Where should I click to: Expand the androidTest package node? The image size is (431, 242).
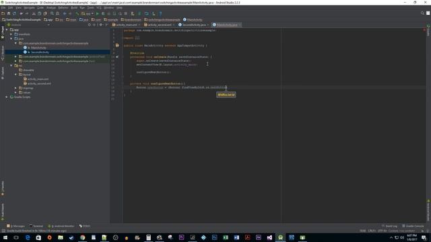15,56
